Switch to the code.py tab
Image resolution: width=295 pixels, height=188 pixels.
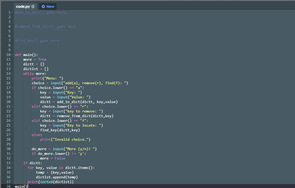23,6
